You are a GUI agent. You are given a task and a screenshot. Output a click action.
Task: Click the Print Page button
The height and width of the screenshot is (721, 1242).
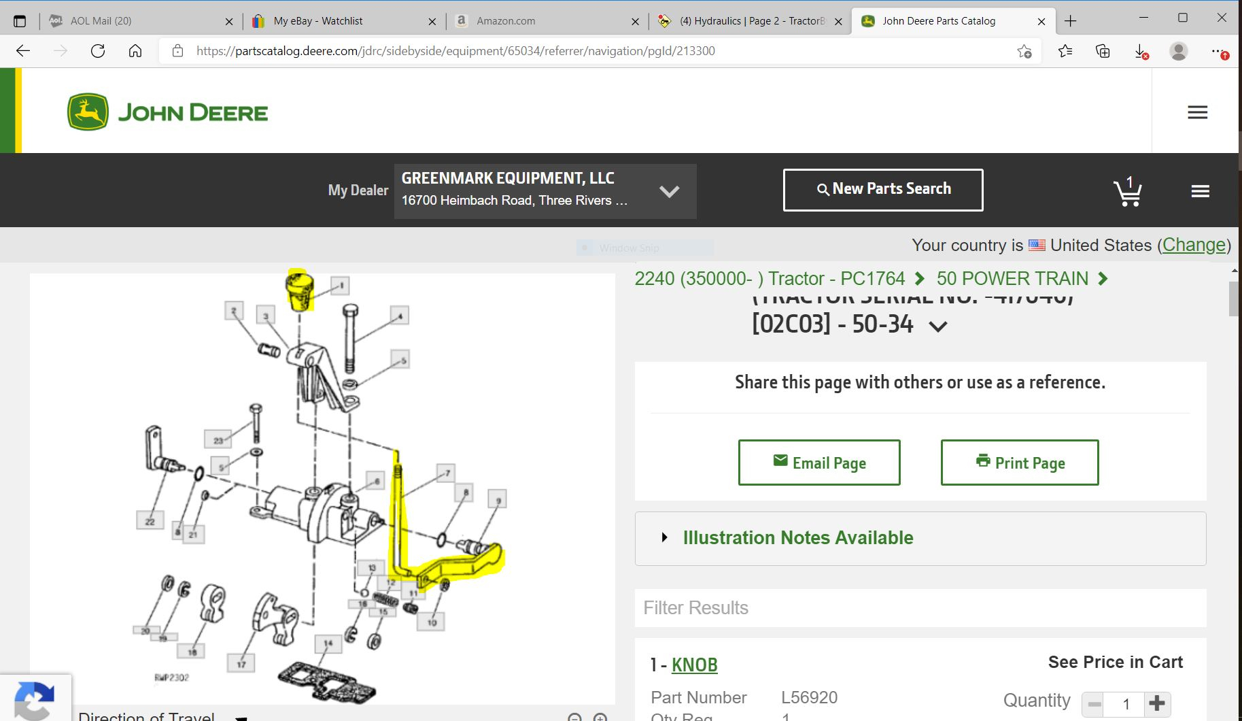[x=1020, y=463]
